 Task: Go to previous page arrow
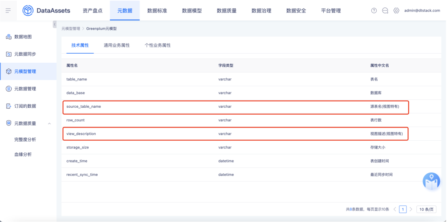395,210
